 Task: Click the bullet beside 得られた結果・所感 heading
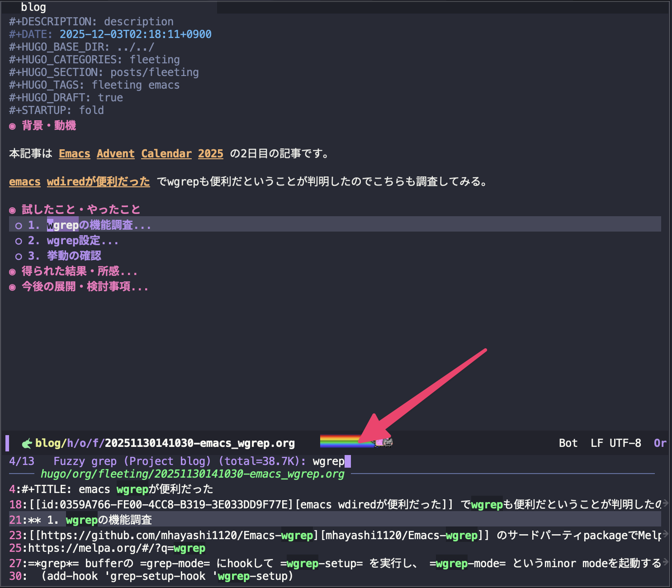click(x=13, y=272)
